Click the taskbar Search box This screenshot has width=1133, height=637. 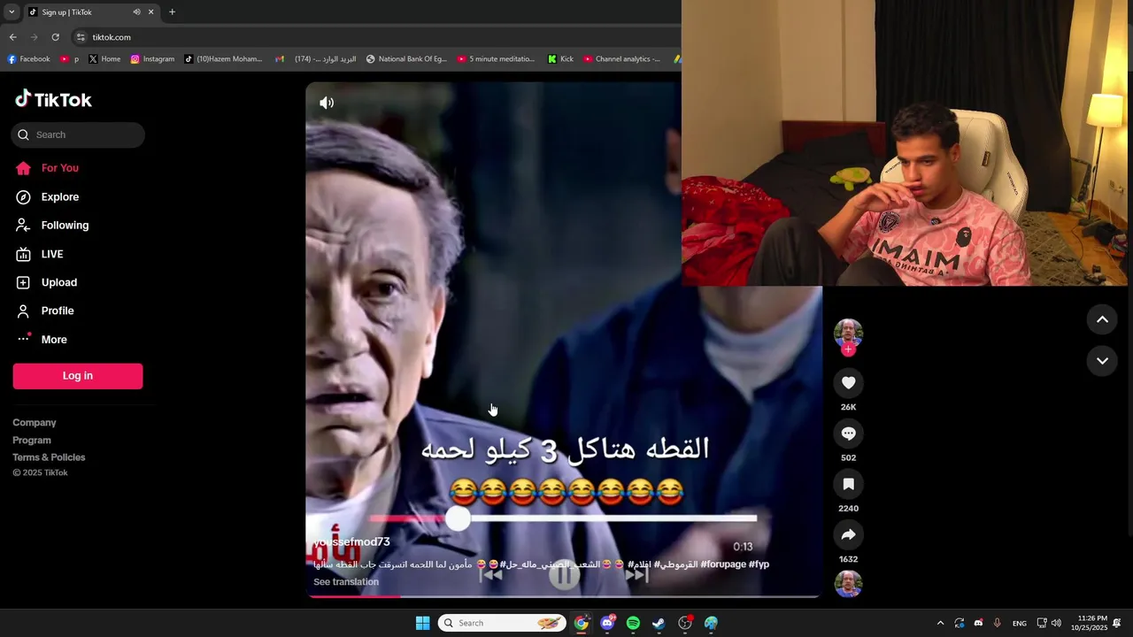click(x=503, y=623)
